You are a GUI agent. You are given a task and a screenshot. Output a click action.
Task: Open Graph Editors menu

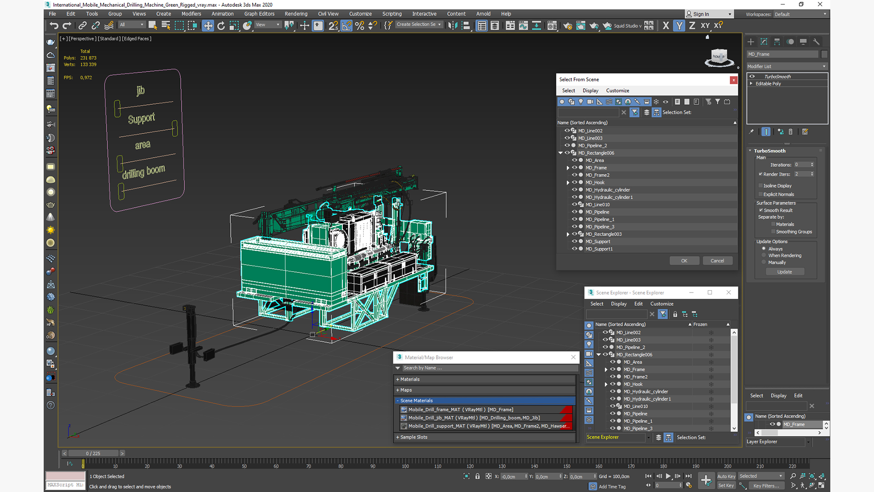click(x=259, y=14)
